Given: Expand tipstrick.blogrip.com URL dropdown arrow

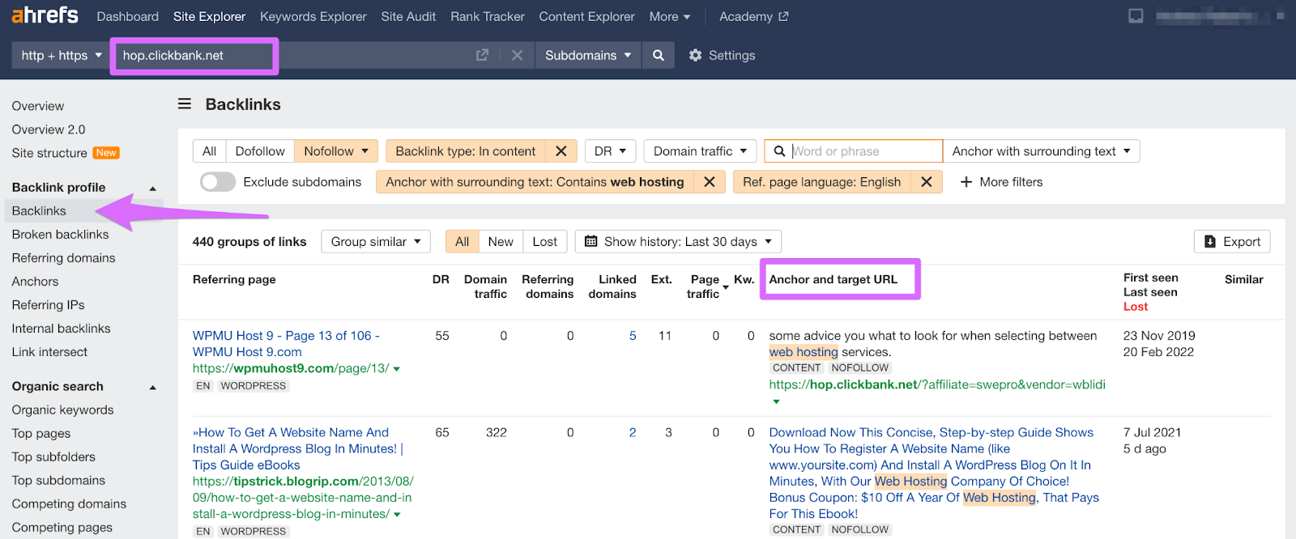Looking at the screenshot, I should 397,515.
